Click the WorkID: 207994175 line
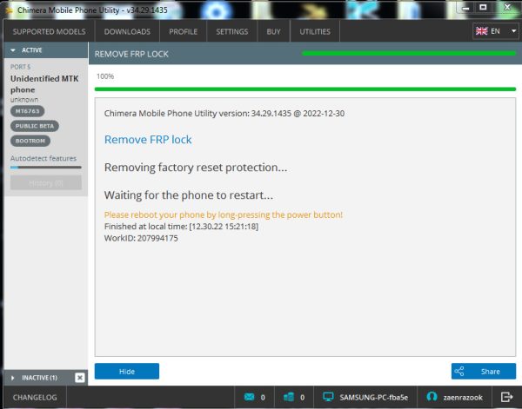Image resolution: width=522 pixels, height=409 pixels. tap(141, 238)
